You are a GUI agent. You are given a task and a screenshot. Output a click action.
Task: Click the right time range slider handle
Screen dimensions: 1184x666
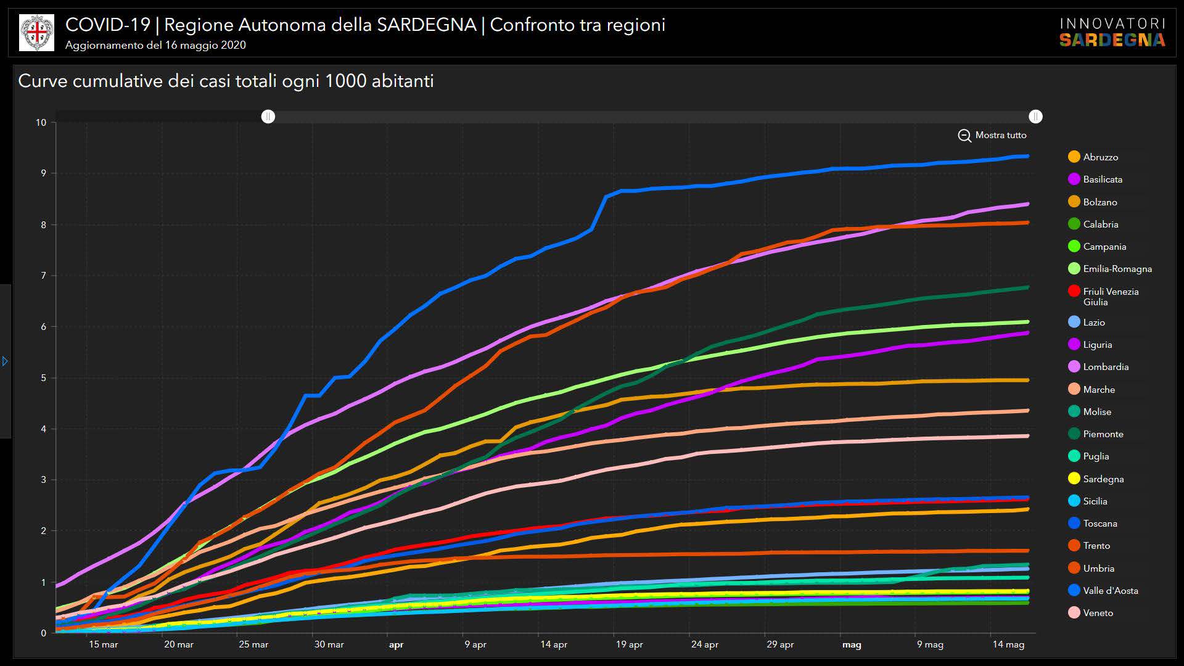click(1035, 117)
